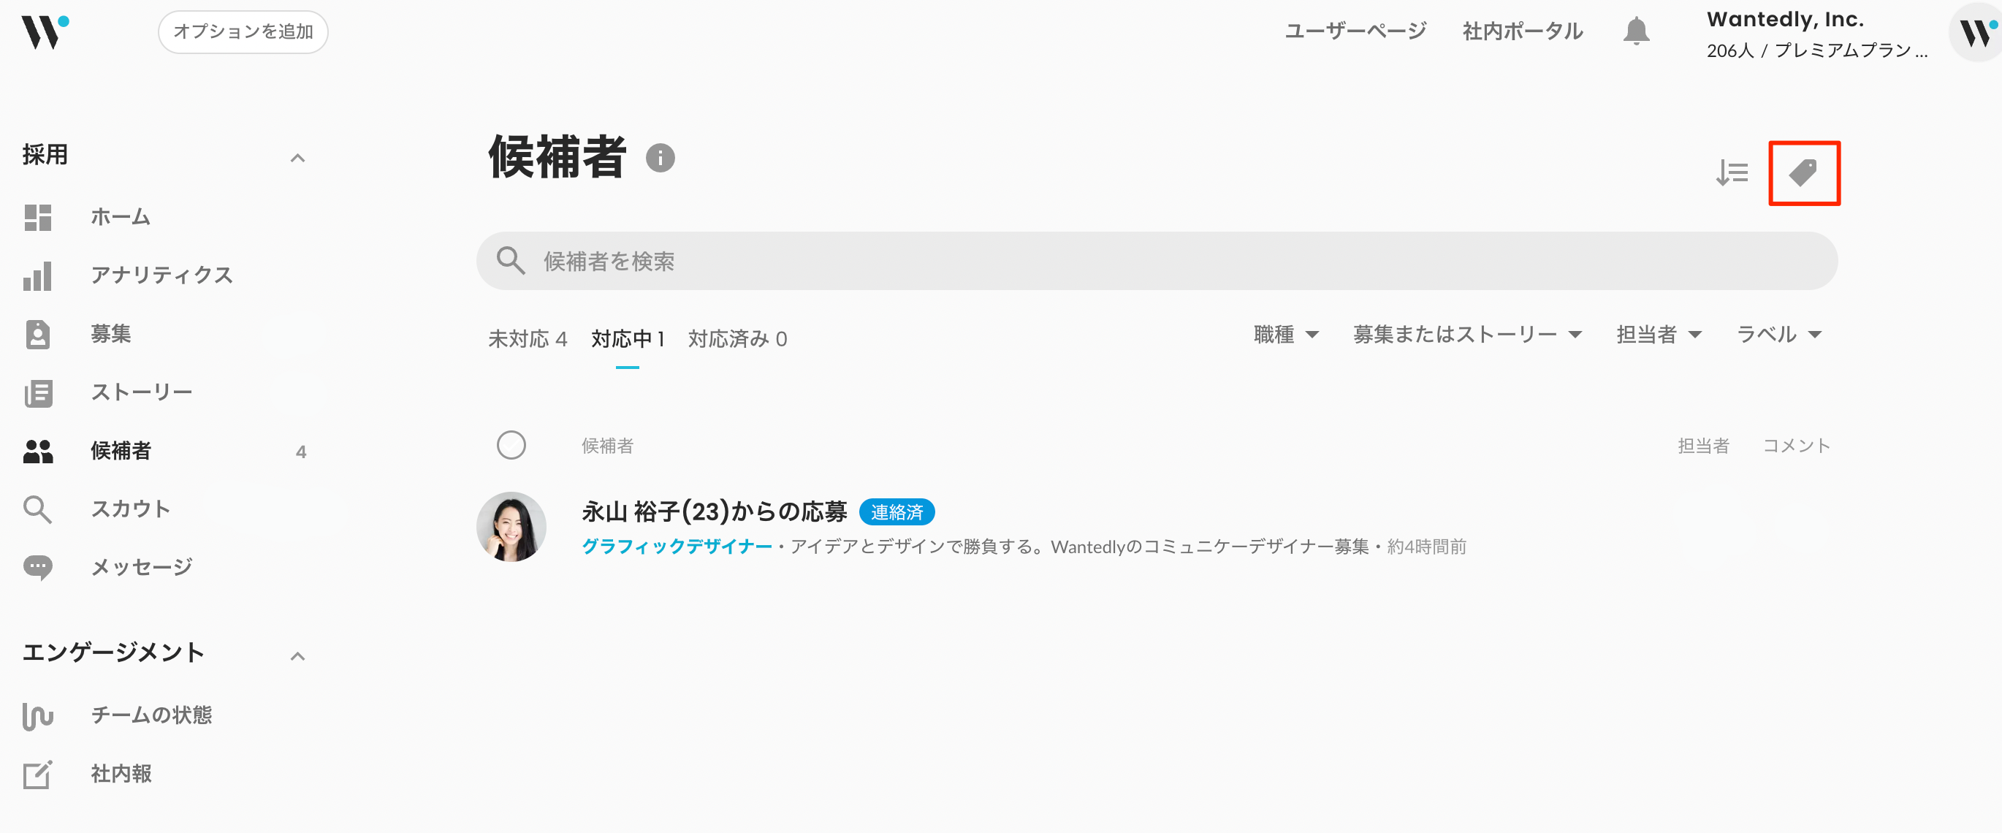2002x833 pixels.
Task: Collapse the エンゲージメント section
Action: pyautogui.click(x=297, y=657)
